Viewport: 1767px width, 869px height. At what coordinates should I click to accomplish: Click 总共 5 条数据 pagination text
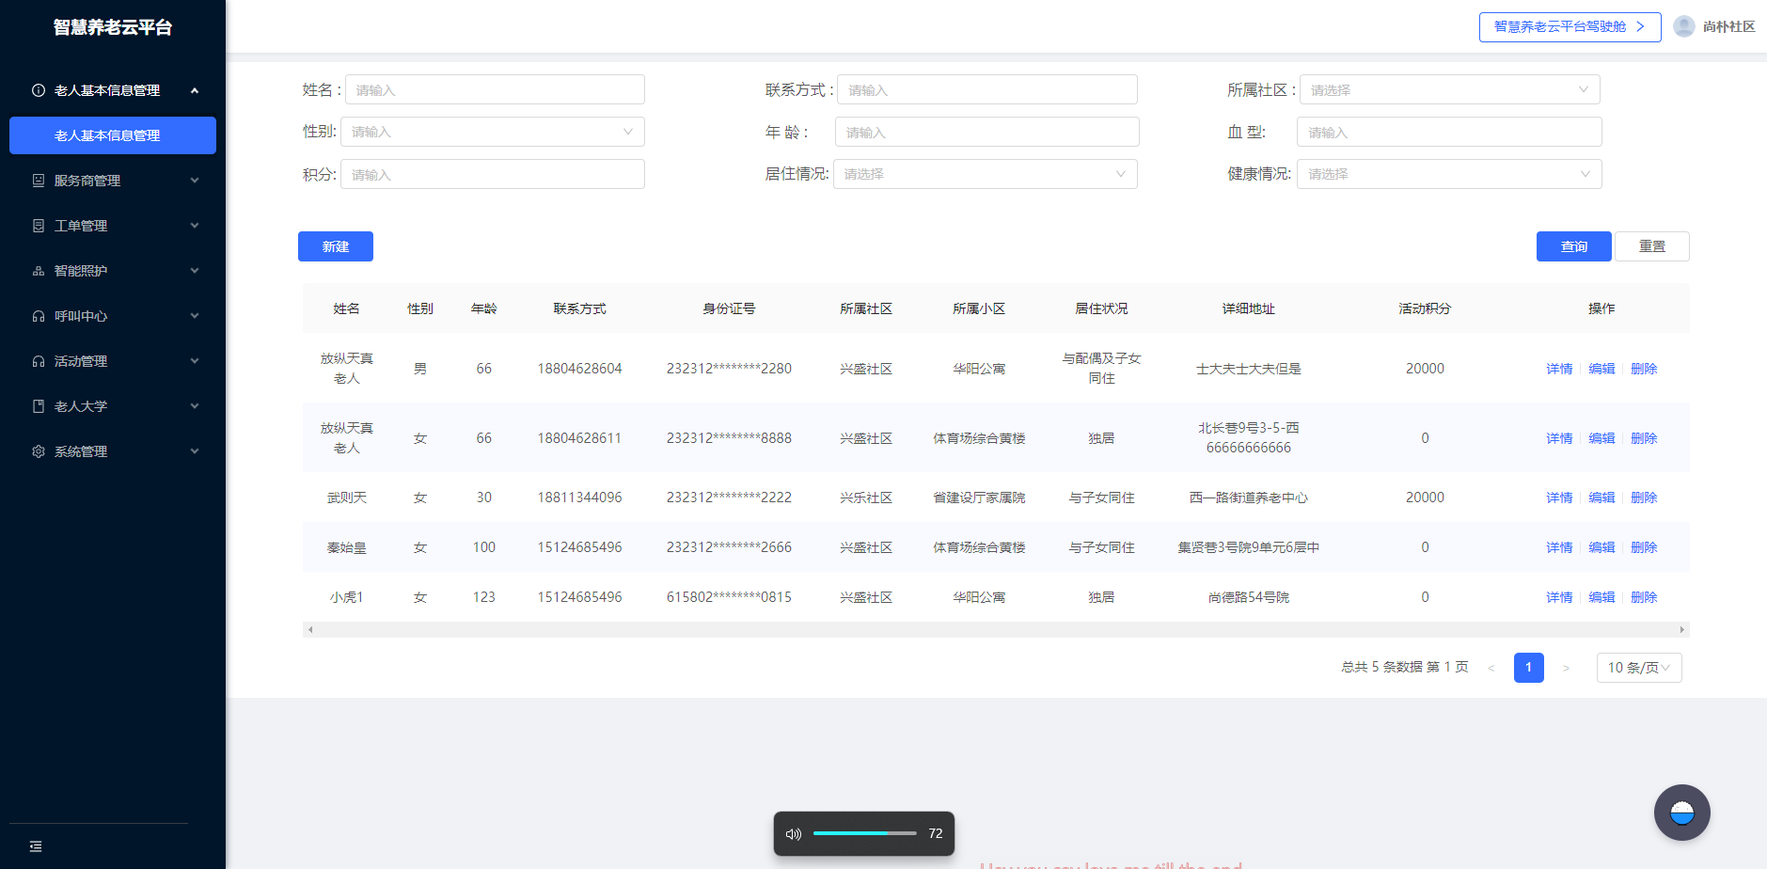coord(1381,668)
